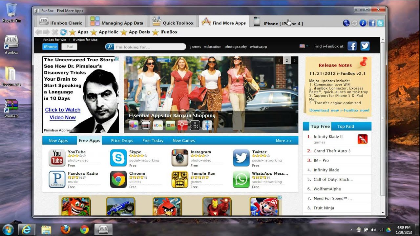Click the eBay icon in shopping banner
The height and width of the screenshot is (236, 420).
point(158,125)
